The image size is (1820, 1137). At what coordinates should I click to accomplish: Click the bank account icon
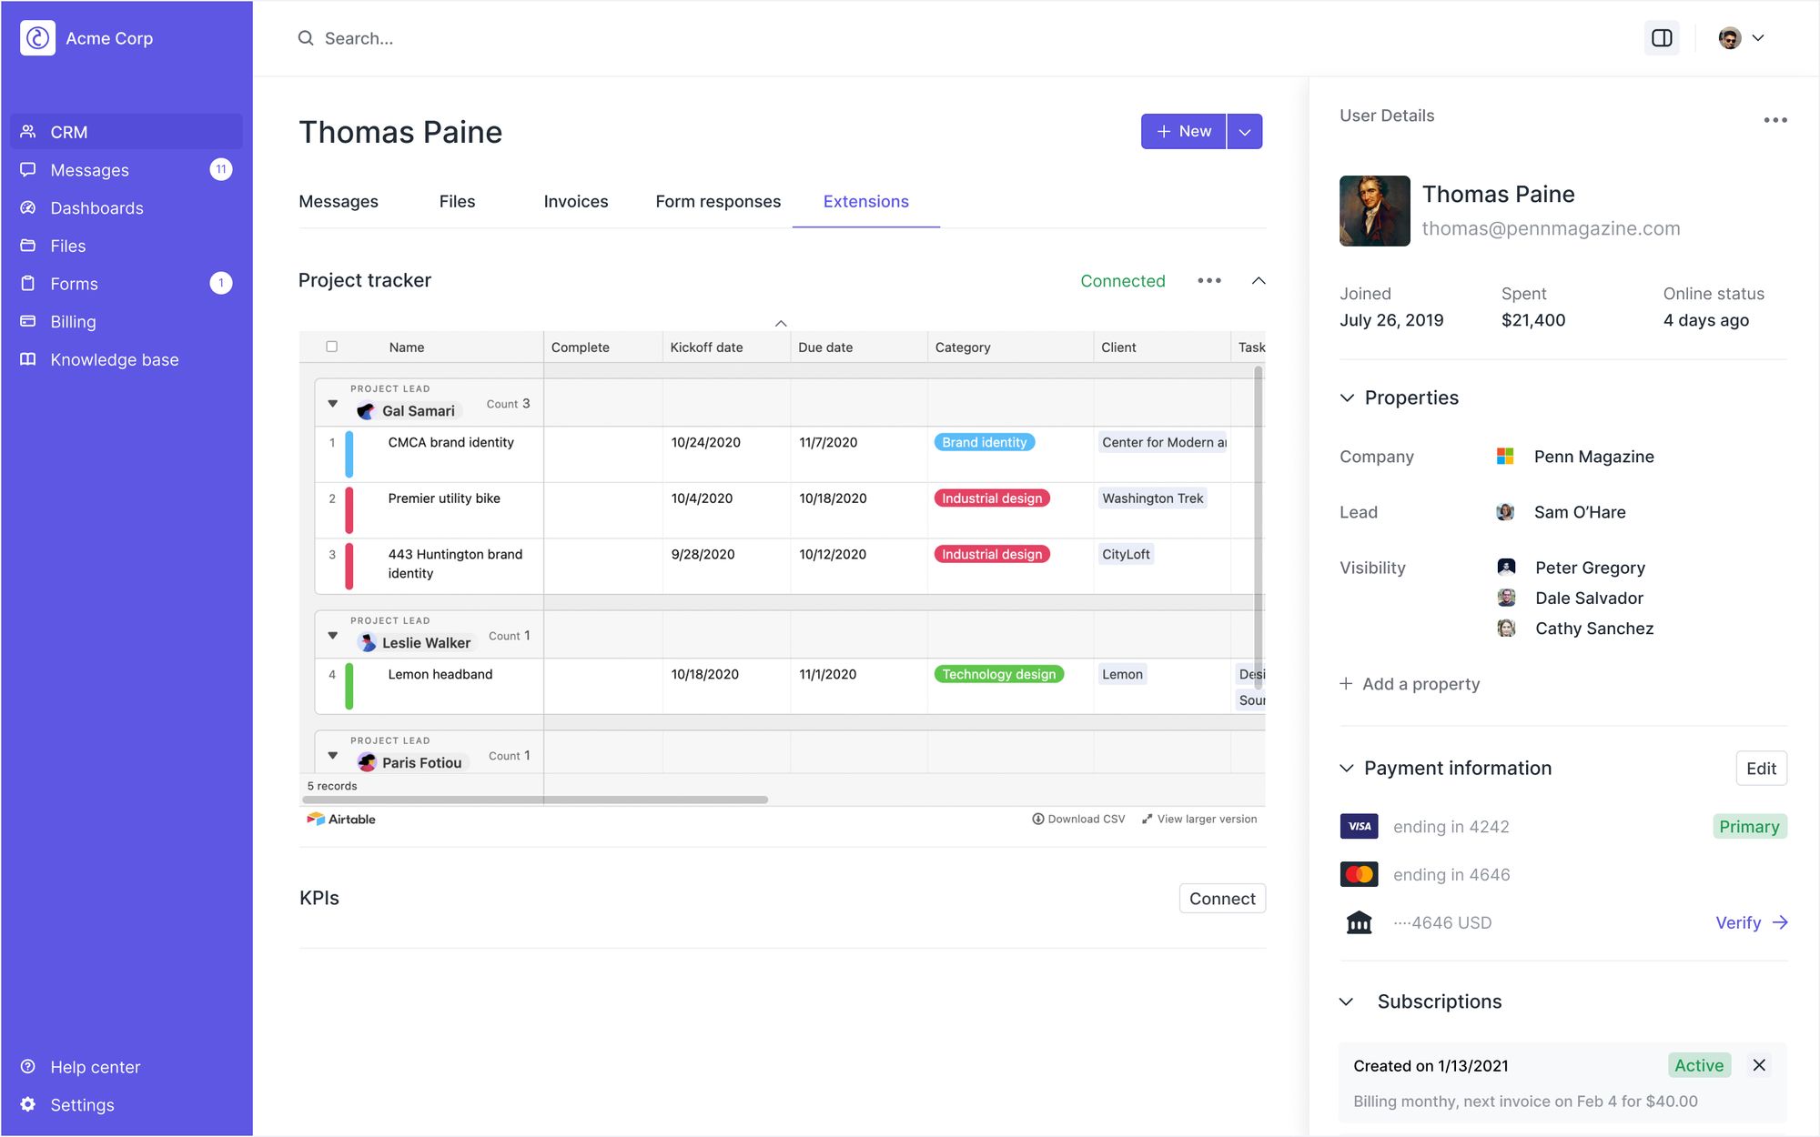point(1359,922)
